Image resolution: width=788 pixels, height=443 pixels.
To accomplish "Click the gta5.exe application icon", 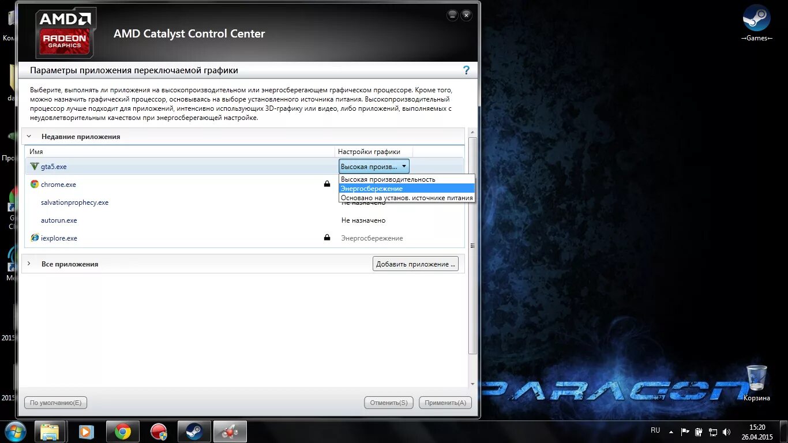I will point(34,167).
